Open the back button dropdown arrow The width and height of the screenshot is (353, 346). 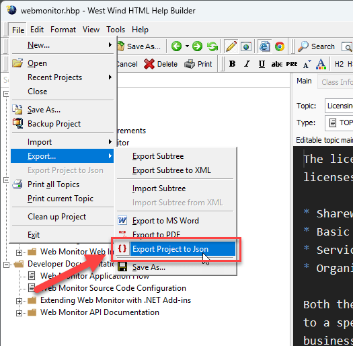point(187,46)
